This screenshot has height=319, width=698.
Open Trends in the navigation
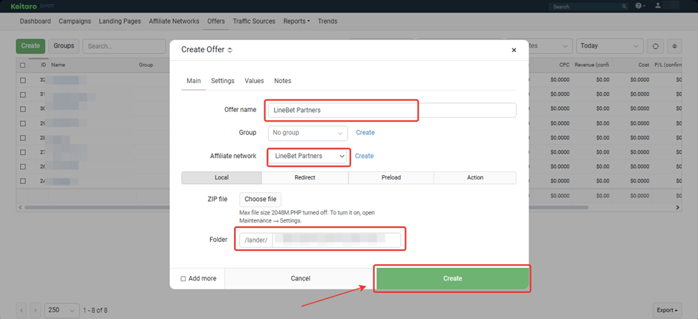point(327,21)
